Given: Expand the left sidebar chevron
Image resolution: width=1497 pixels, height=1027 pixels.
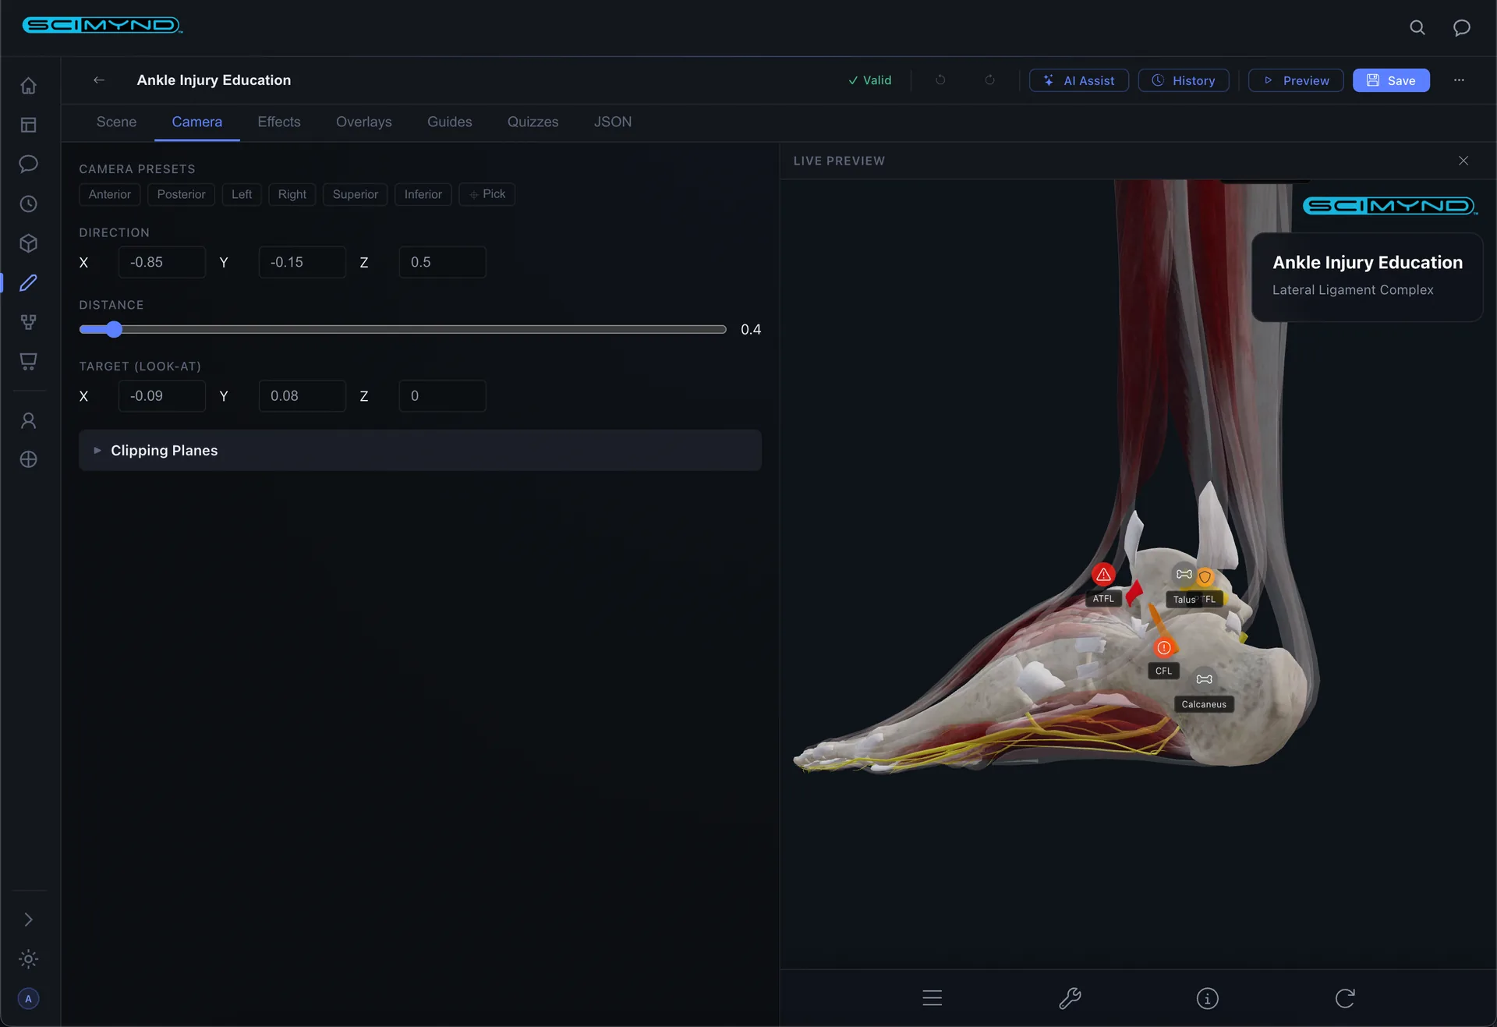Looking at the screenshot, I should tap(29, 920).
